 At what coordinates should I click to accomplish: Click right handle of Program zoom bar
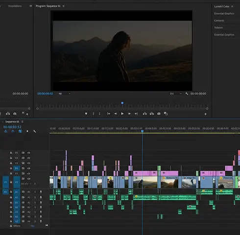(207, 109)
